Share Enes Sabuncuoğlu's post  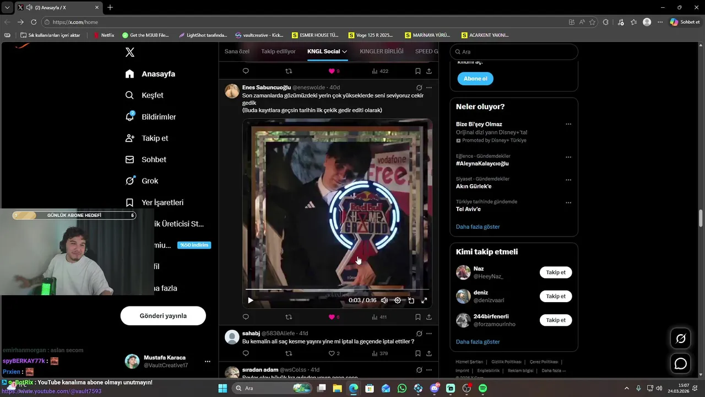point(429,317)
